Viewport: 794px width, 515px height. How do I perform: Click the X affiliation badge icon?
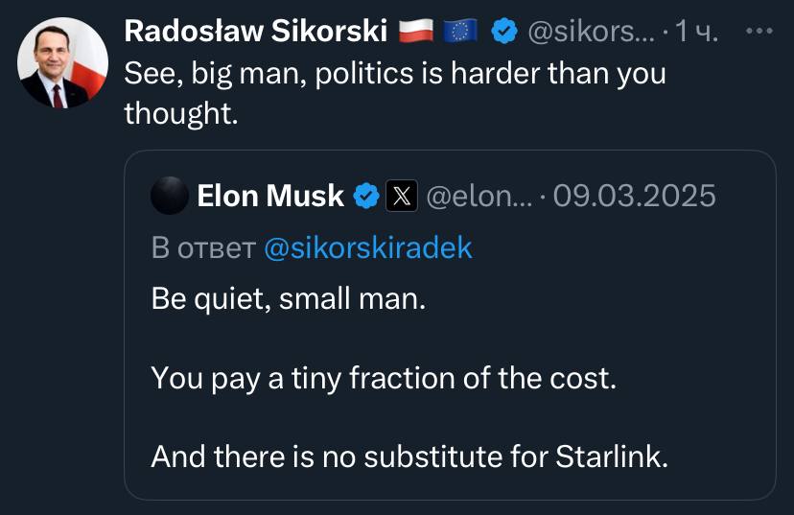coord(402,196)
